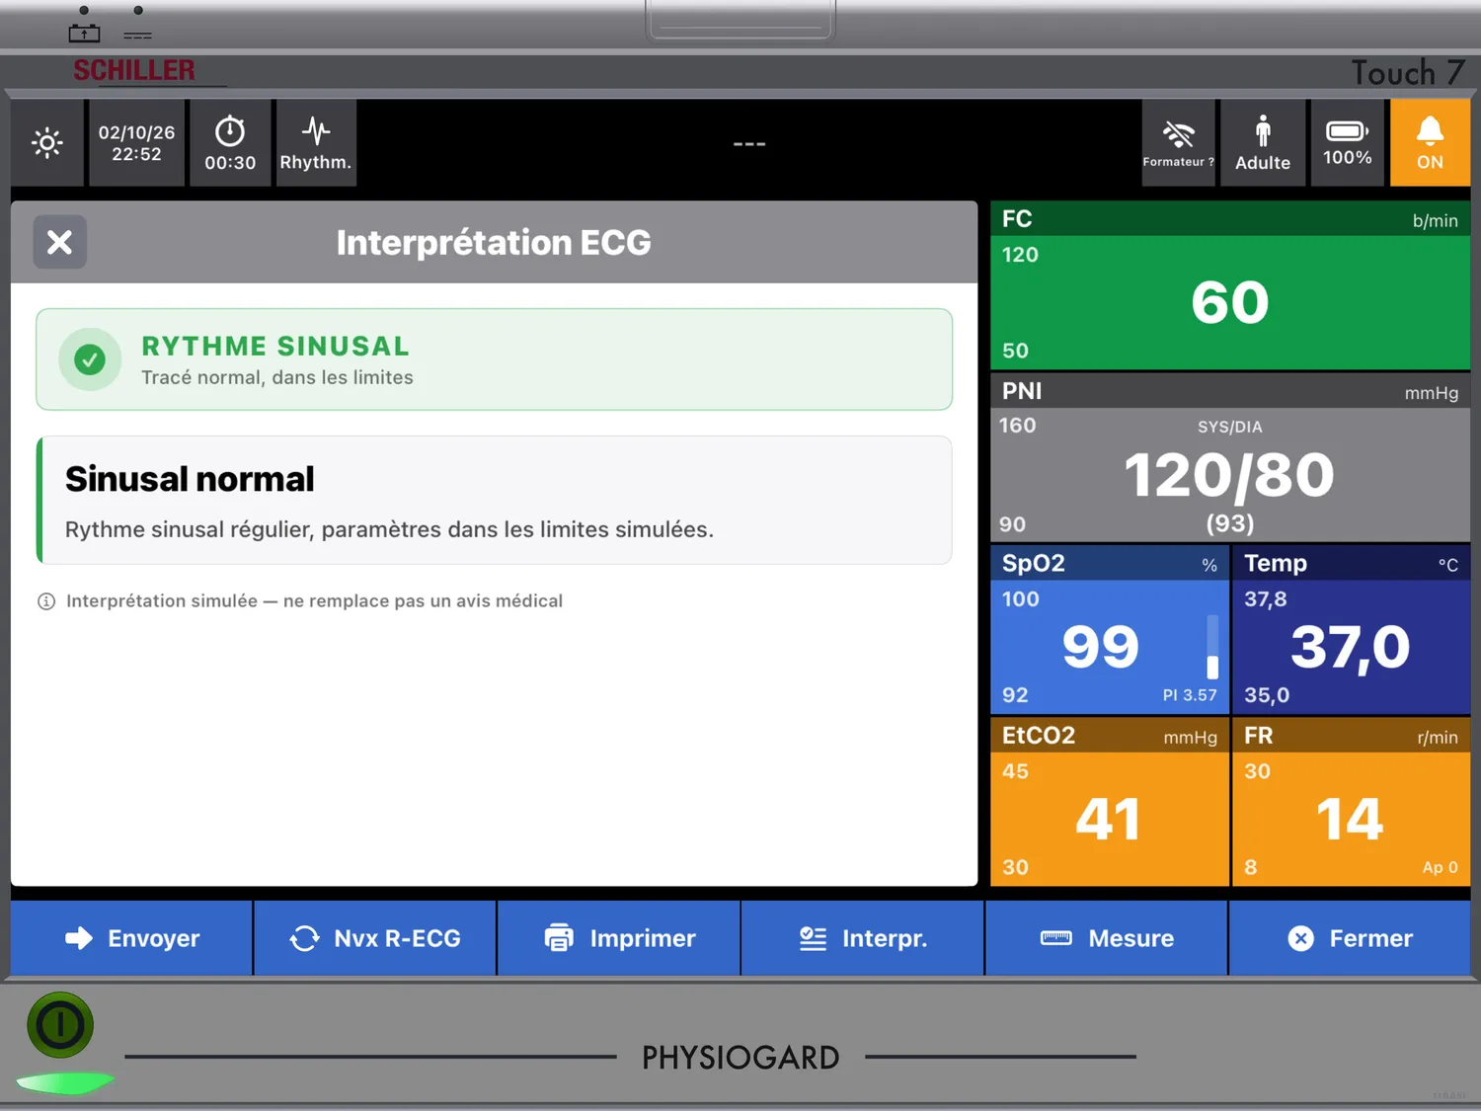Click the SpO2 perfusion bar indicator
This screenshot has height=1111, width=1481.
(x=1212, y=647)
